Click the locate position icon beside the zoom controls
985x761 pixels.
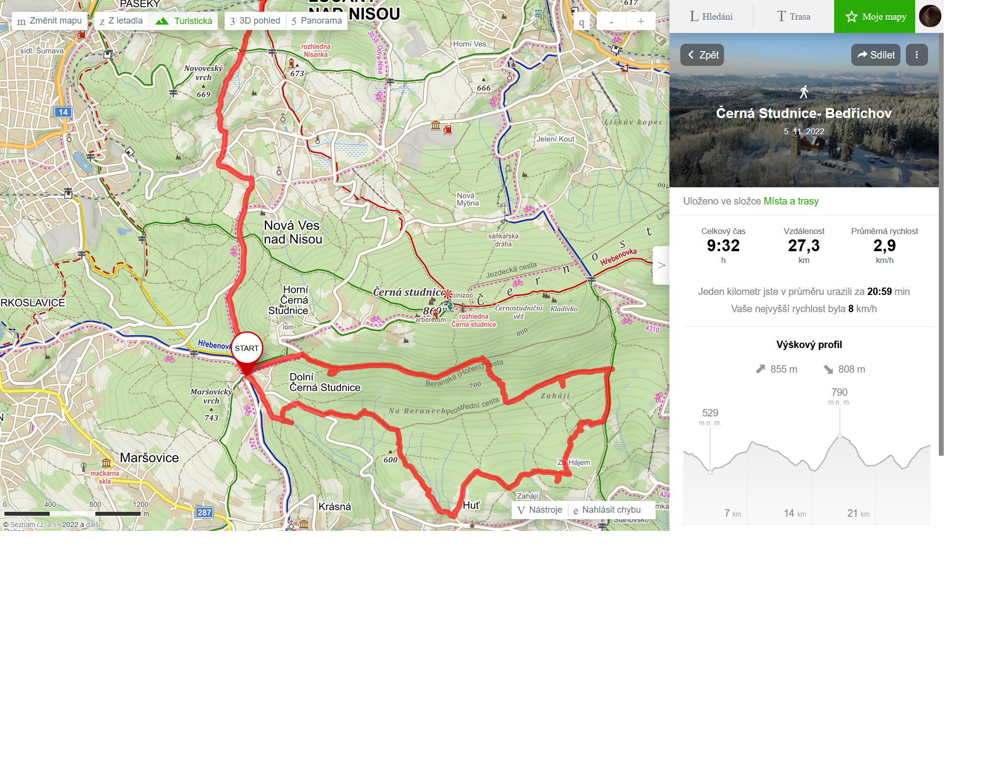coord(581,22)
